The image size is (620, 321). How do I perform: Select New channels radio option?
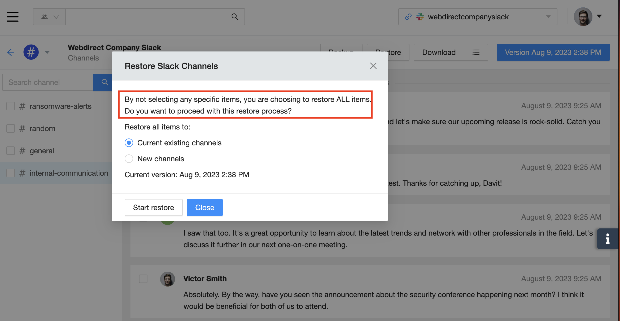[129, 159]
